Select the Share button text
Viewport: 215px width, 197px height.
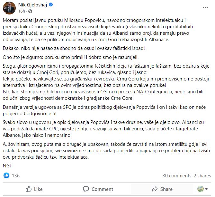point(166,189)
